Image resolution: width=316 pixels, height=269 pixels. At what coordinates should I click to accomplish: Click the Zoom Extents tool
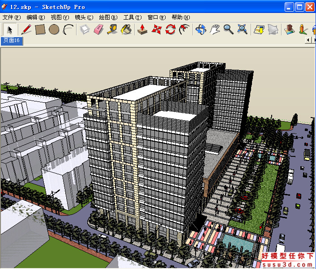pos(242,29)
